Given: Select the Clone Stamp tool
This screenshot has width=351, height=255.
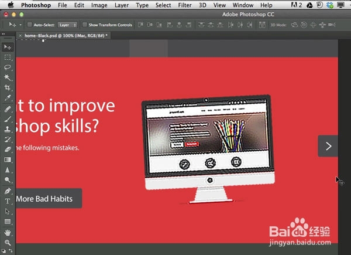Looking at the screenshot, I should pos(8,129).
